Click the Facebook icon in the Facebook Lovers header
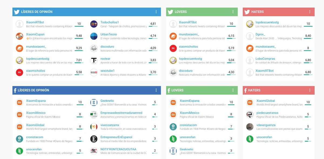This screenshot has height=159, width=324. 169,90
